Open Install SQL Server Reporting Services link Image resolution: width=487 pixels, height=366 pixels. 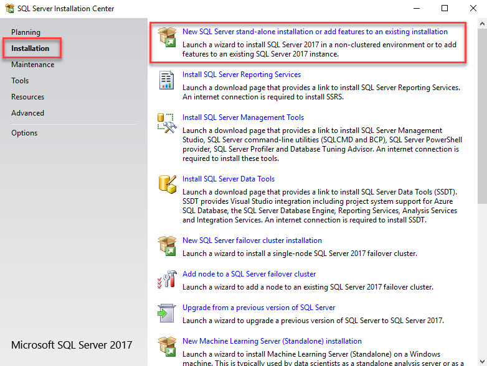point(242,75)
